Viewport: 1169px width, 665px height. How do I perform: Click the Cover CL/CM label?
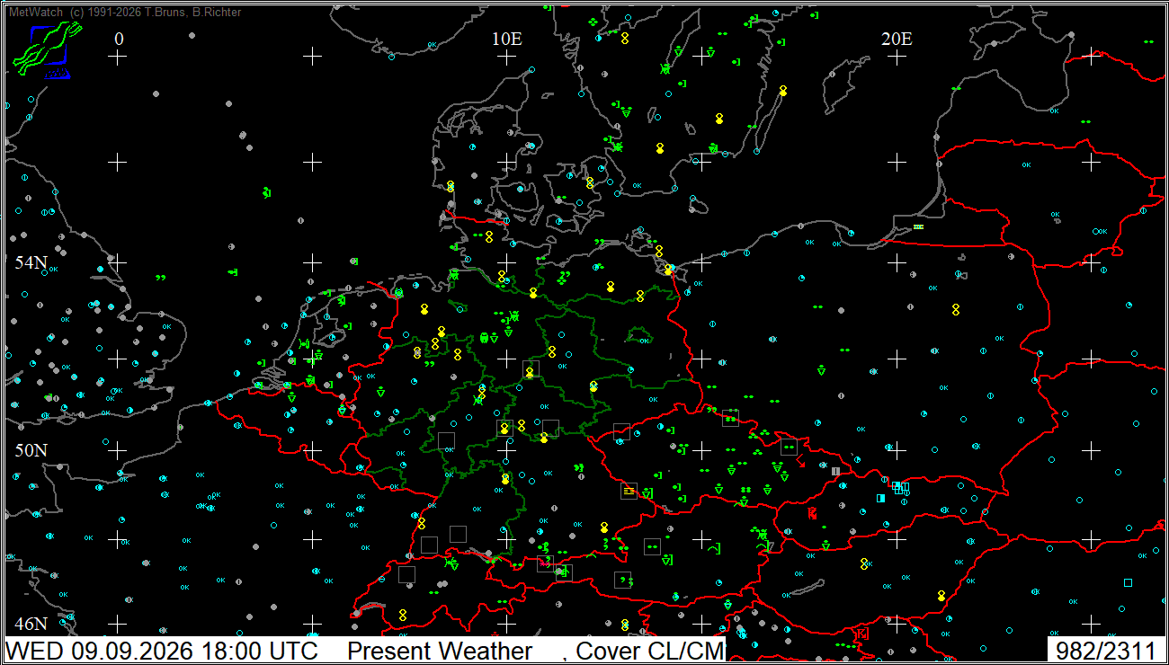tap(650, 651)
